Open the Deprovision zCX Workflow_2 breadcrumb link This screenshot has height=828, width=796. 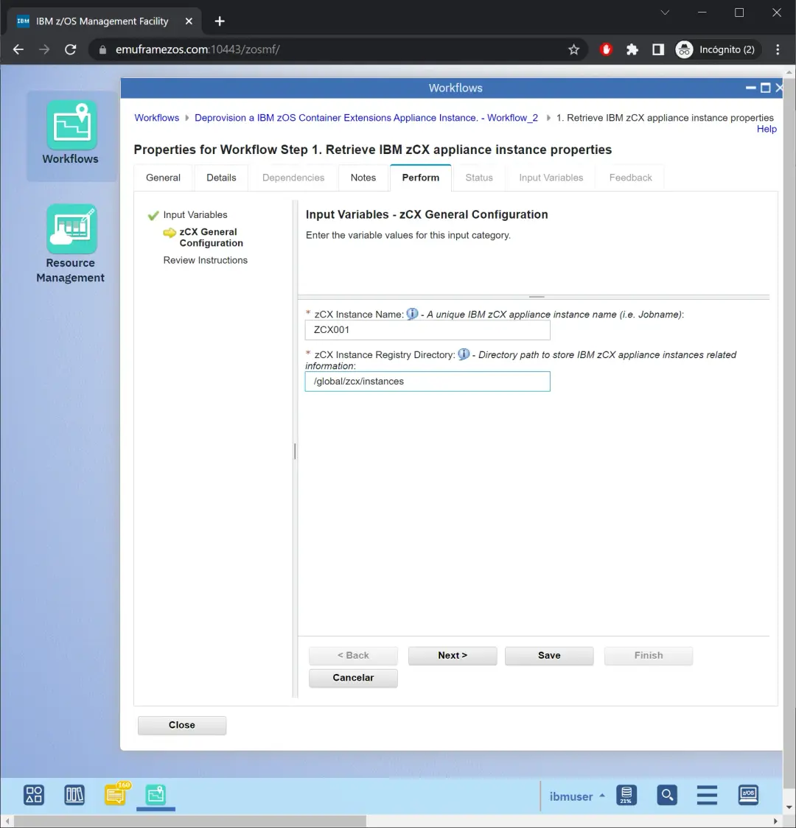(x=366, y=118)
